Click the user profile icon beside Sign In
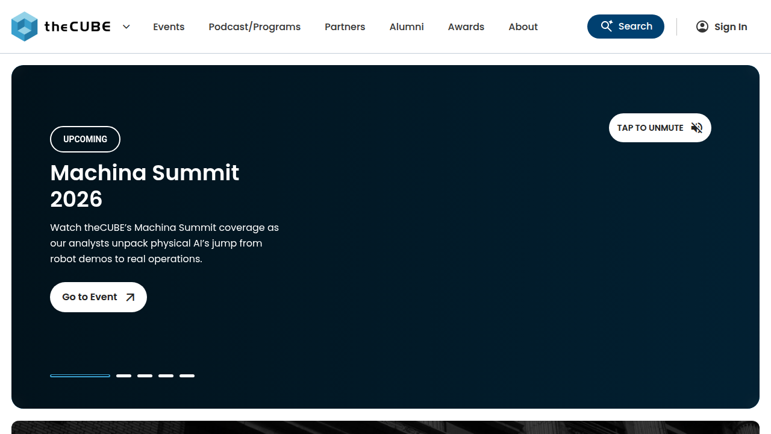 pyautogui.click(x=702, y=27)
